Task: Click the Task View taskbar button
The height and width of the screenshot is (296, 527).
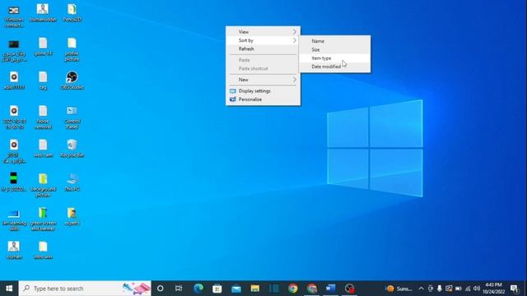Action: [x=179, y=289]
